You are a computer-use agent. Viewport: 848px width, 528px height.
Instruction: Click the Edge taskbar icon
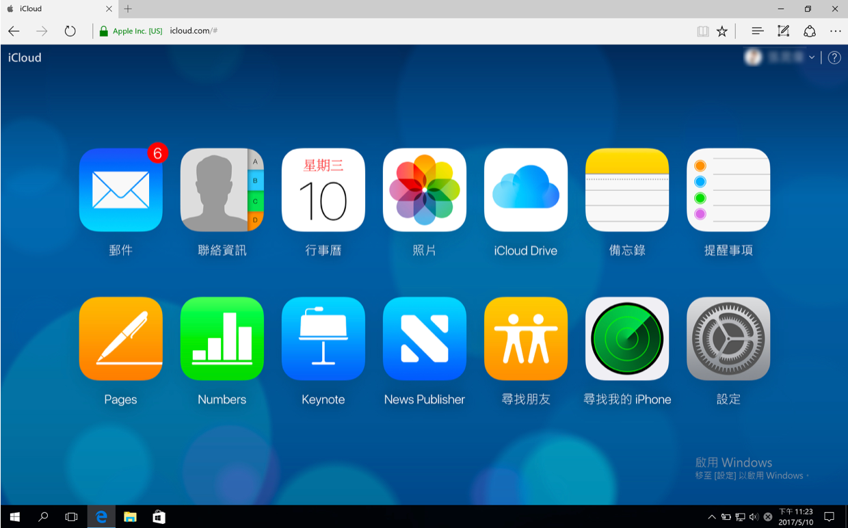click(101, 517)
